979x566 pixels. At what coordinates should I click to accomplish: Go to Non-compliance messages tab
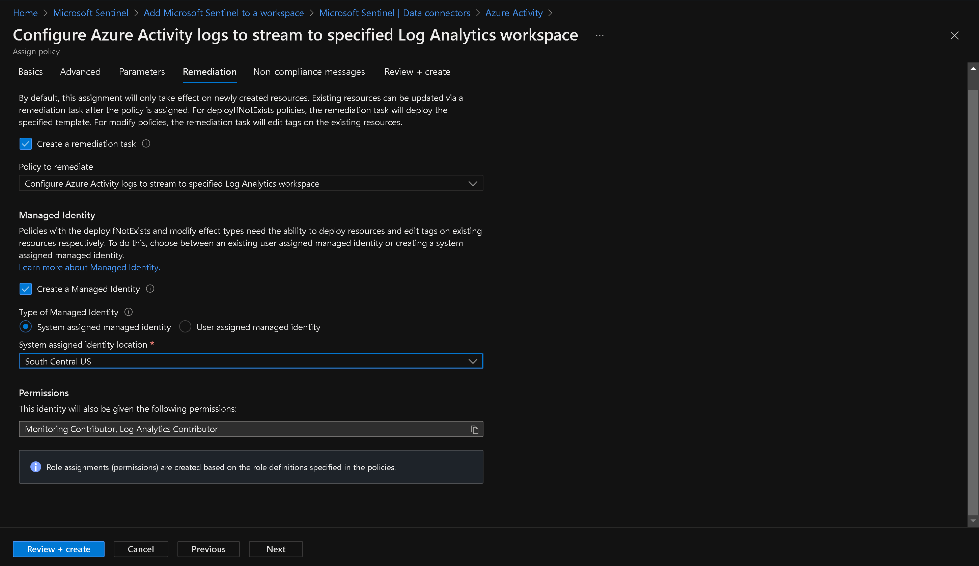point(309,72)
